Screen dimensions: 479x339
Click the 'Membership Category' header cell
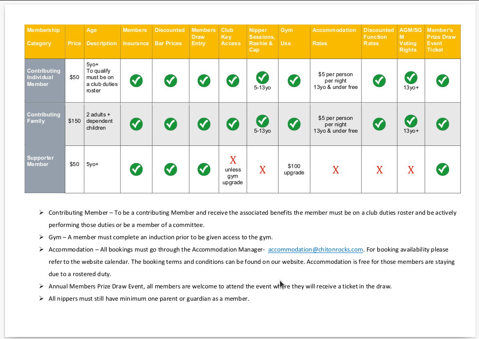(x=45, y=42)
